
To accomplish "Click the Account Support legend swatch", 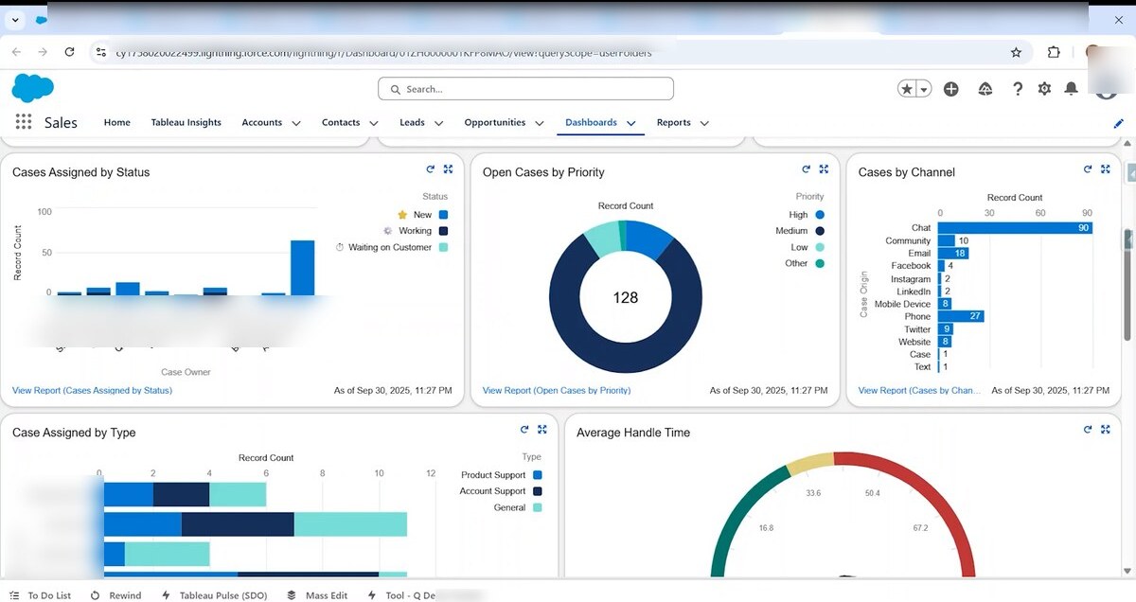I will [538, 491].
